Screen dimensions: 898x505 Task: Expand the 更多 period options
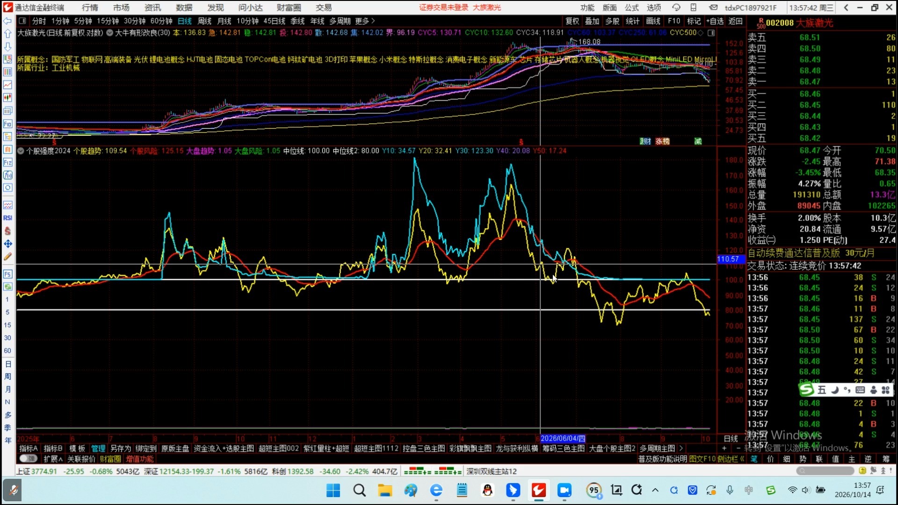[365, 21]
